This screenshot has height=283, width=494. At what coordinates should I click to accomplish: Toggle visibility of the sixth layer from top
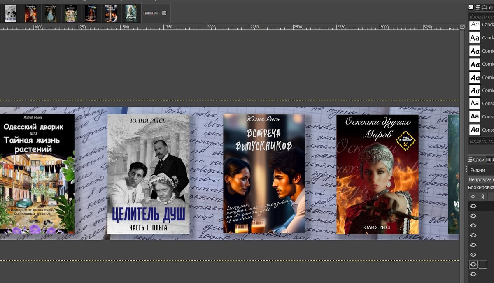(473, 255)
